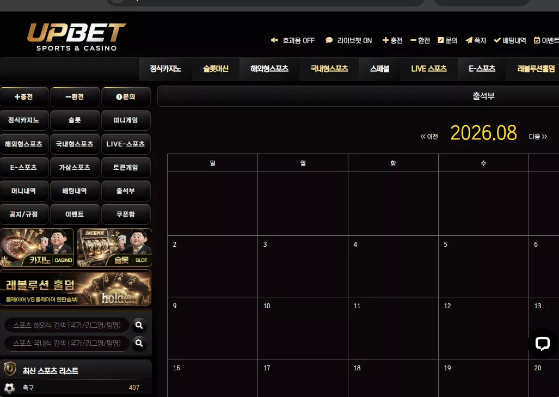Open 환전 withdrawal in top header
This screenshot has height=397, width=559.
click(420, 40)
